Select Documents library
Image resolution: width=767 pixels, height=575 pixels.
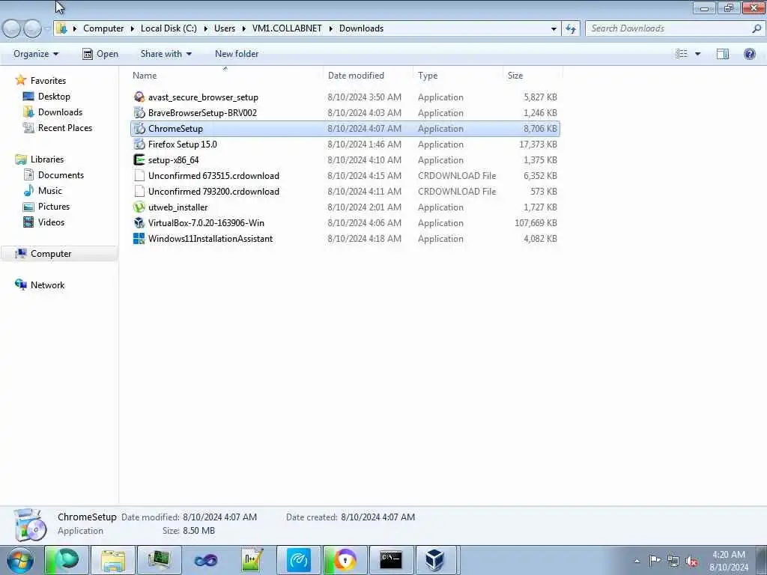tap(61, 175)
